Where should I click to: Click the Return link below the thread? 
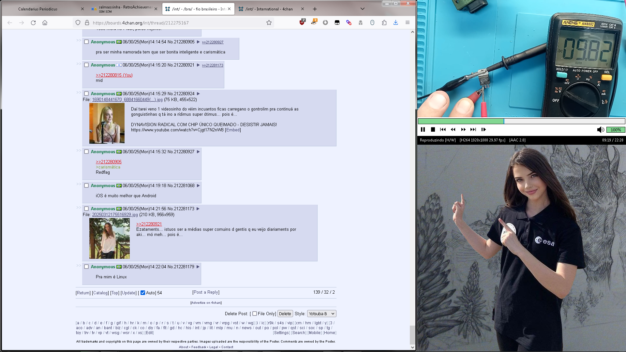point(83,293)
